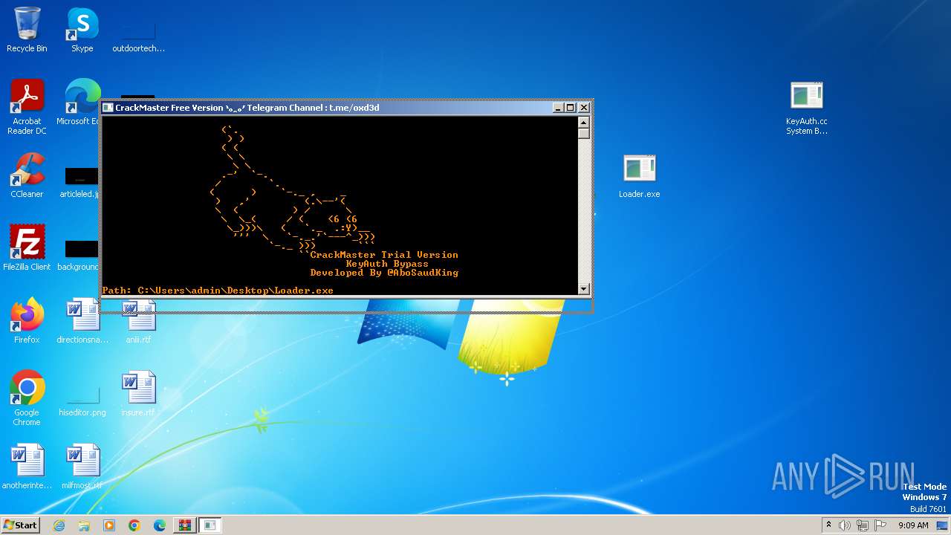The width and height of the screenshot is (951, 535).
Task: Click the 9:09 AM clock
Action: click(x=913, y=525)
